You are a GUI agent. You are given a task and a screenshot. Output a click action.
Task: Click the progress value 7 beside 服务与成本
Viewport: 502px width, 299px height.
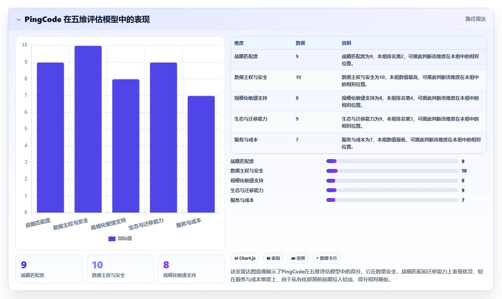click(463, 200)
